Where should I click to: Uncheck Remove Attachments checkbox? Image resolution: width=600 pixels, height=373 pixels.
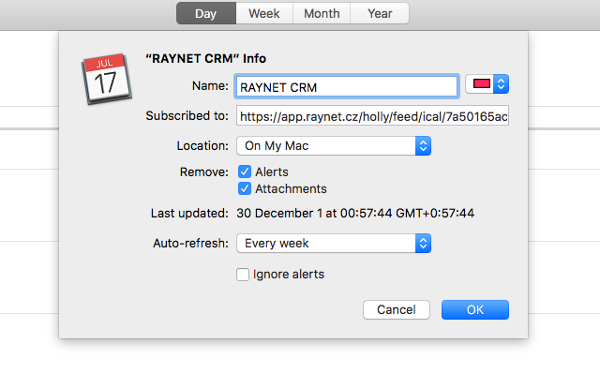pos(245,188)
